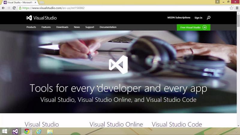Click the large Visual Studio logo in hero

(118, 65)
